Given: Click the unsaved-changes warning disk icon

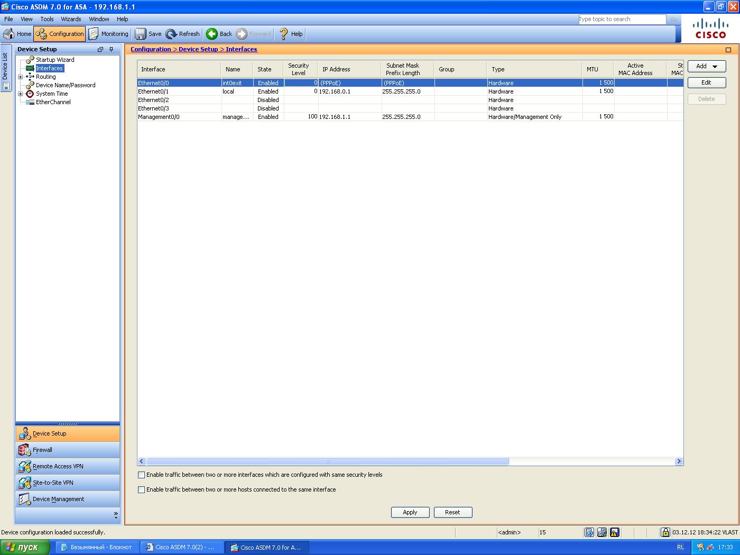Looking at the screenshot, I should click(x=615, y=532).
